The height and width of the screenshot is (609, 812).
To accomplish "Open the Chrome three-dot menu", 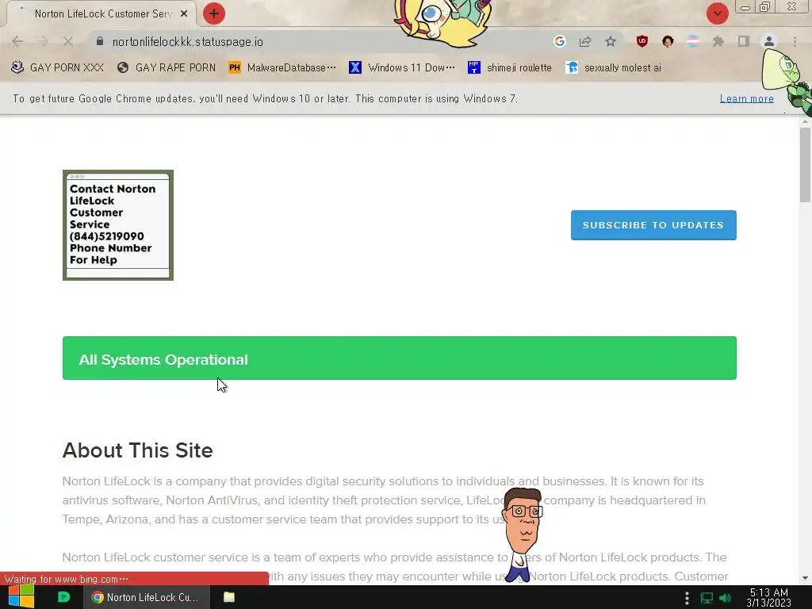I will (x=795, y=41).
